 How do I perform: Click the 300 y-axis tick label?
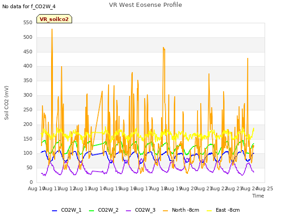point(28,95)
